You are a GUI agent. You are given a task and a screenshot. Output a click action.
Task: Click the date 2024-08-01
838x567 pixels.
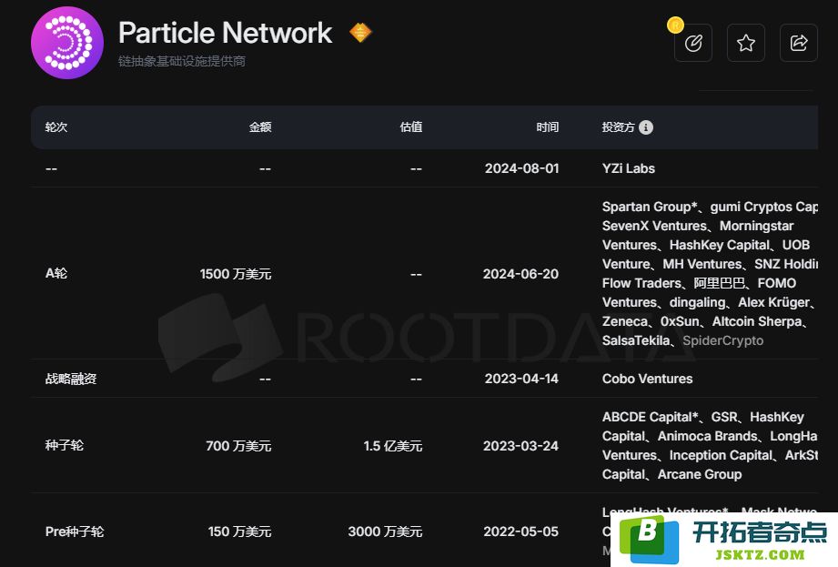521,168
